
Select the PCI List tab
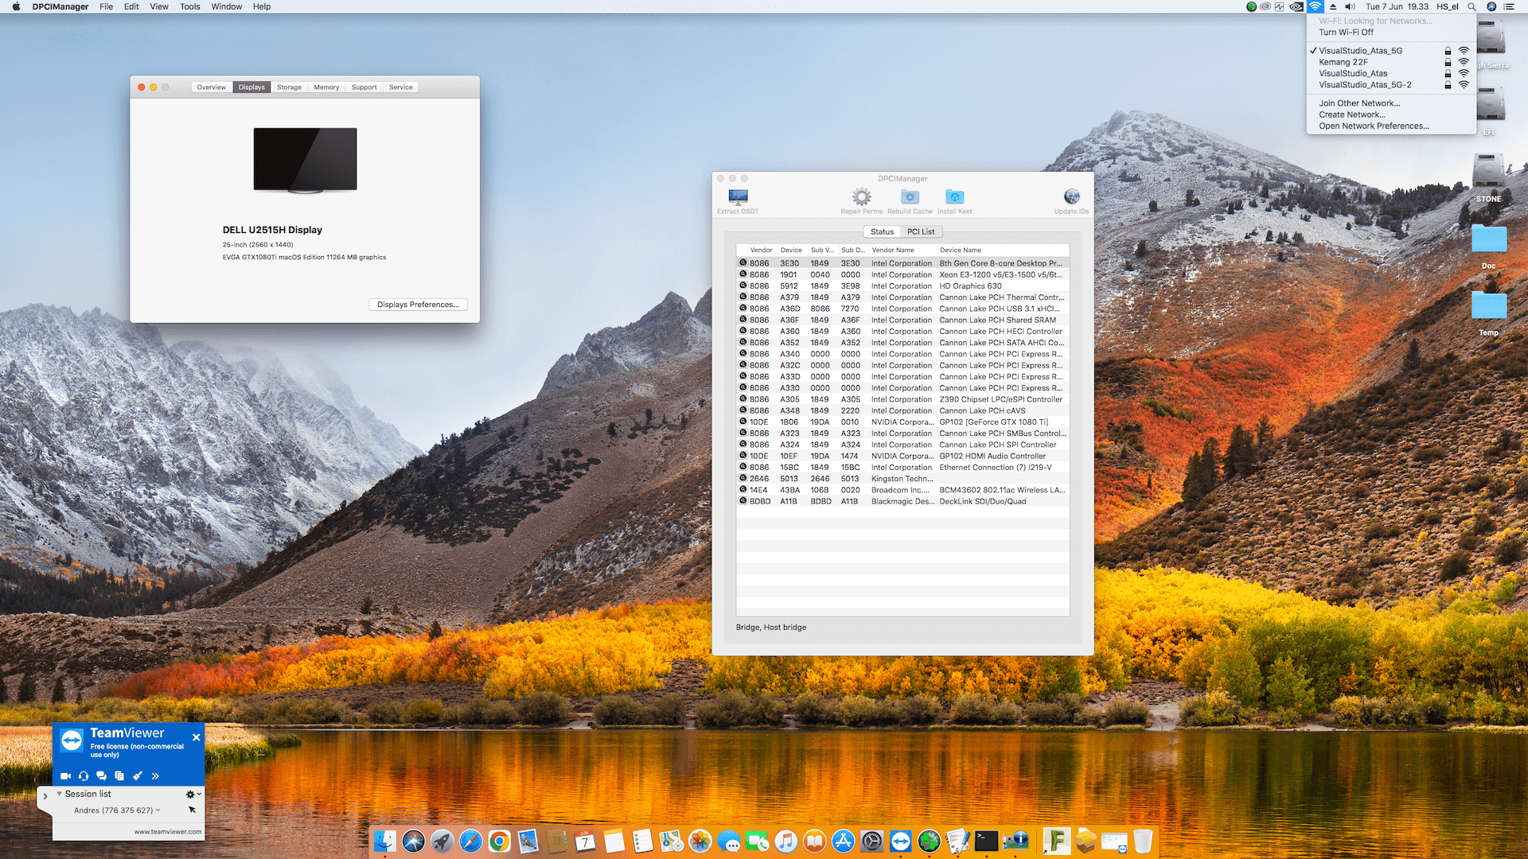click(x=921, y=231)
